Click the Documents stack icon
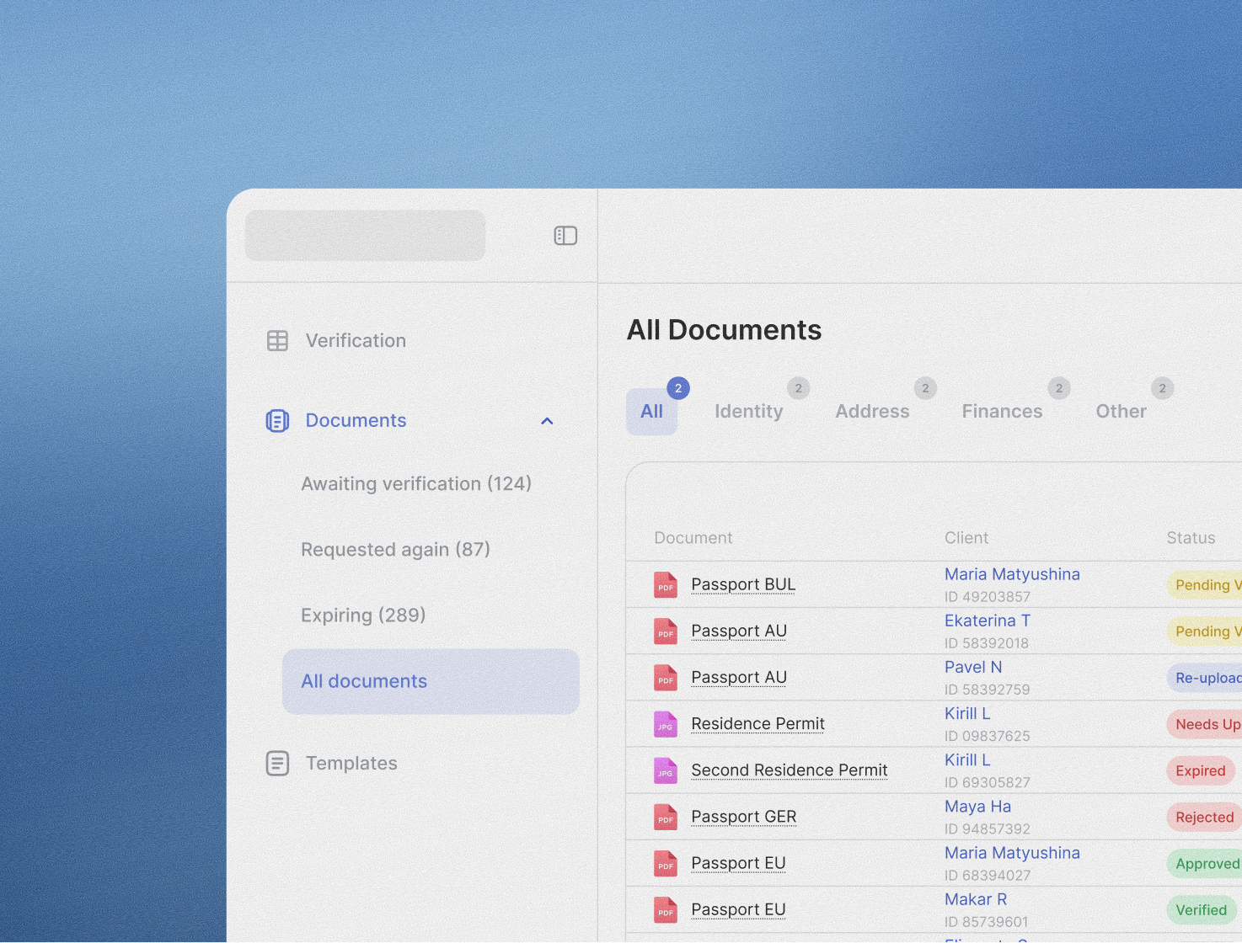This screenshot has width=1242, height=943. (x=277, y=420)
